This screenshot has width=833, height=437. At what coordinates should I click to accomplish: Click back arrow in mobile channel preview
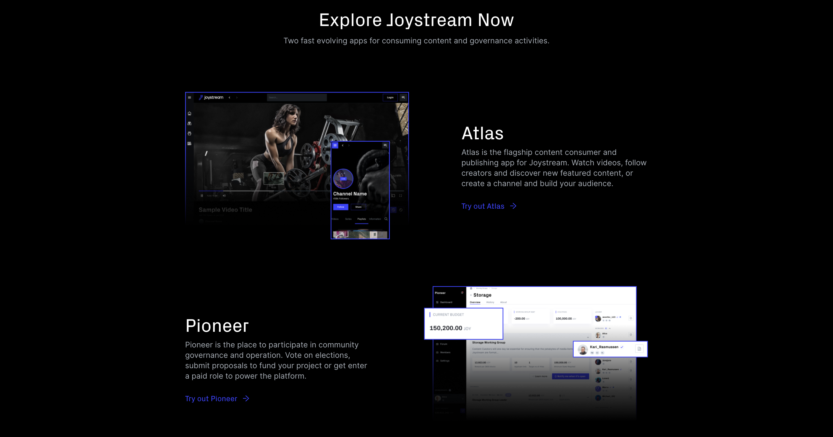(343, 145)
